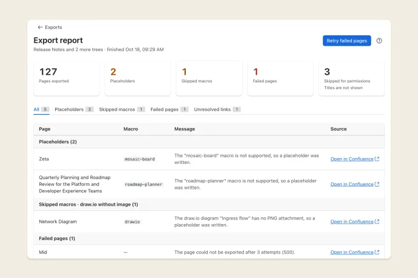Screen dimensions: 418x278
Task: Click the draw.io without image group header
Action: point(209,204)
